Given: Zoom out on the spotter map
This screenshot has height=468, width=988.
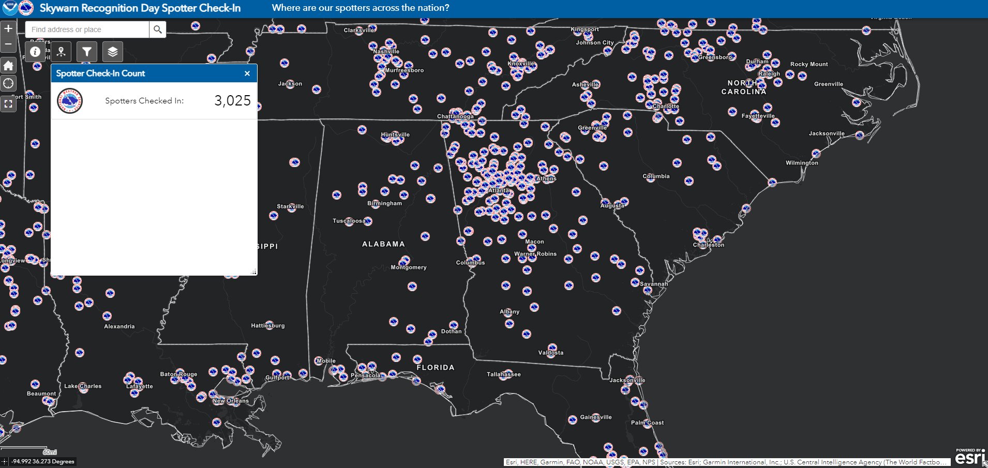Looking at the screenshot, I should (x=8, y=44).
